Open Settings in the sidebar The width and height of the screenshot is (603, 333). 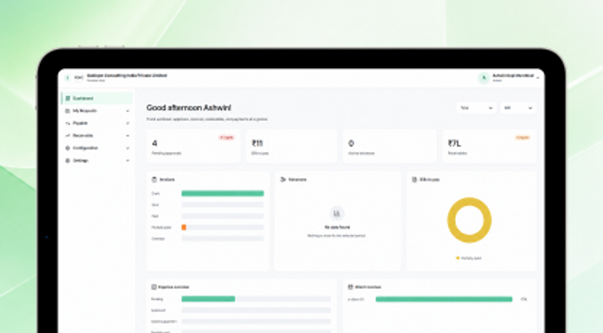click(97, 161)
